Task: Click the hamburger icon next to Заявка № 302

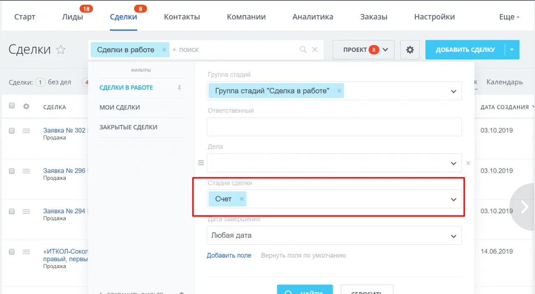Action: point(26,130)
